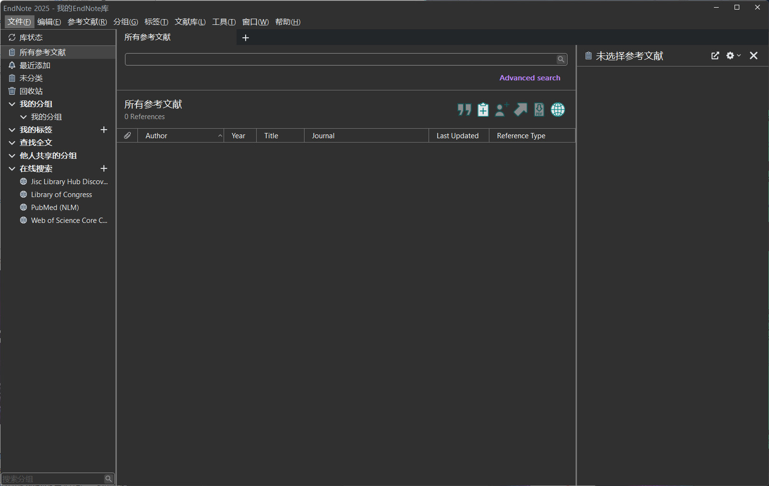
Task: Select 未分类 group
Action: coord(58,78)
